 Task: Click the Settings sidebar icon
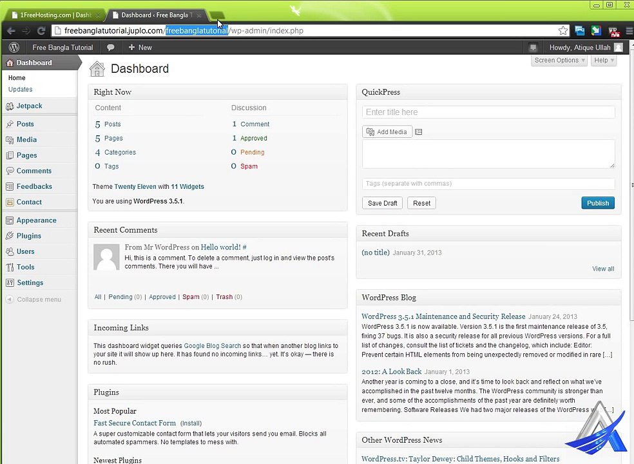click(x=10, y=283)
